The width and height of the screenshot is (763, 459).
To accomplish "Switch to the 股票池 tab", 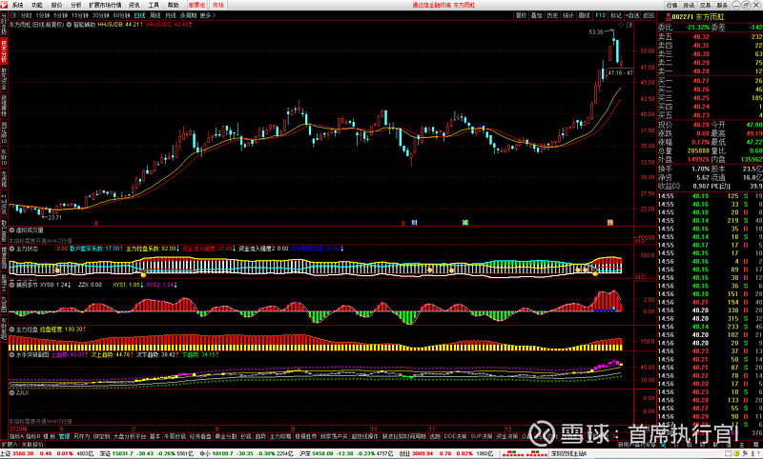I will [196, 5].
